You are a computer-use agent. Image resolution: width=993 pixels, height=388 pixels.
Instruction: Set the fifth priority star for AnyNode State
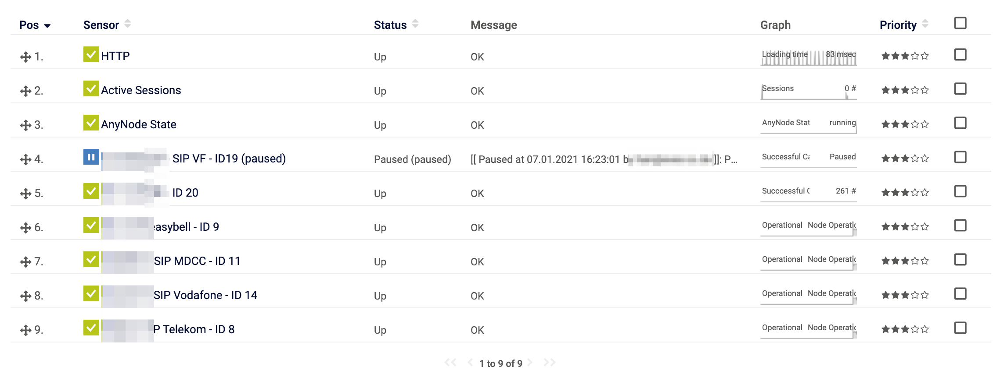(925, 124)
